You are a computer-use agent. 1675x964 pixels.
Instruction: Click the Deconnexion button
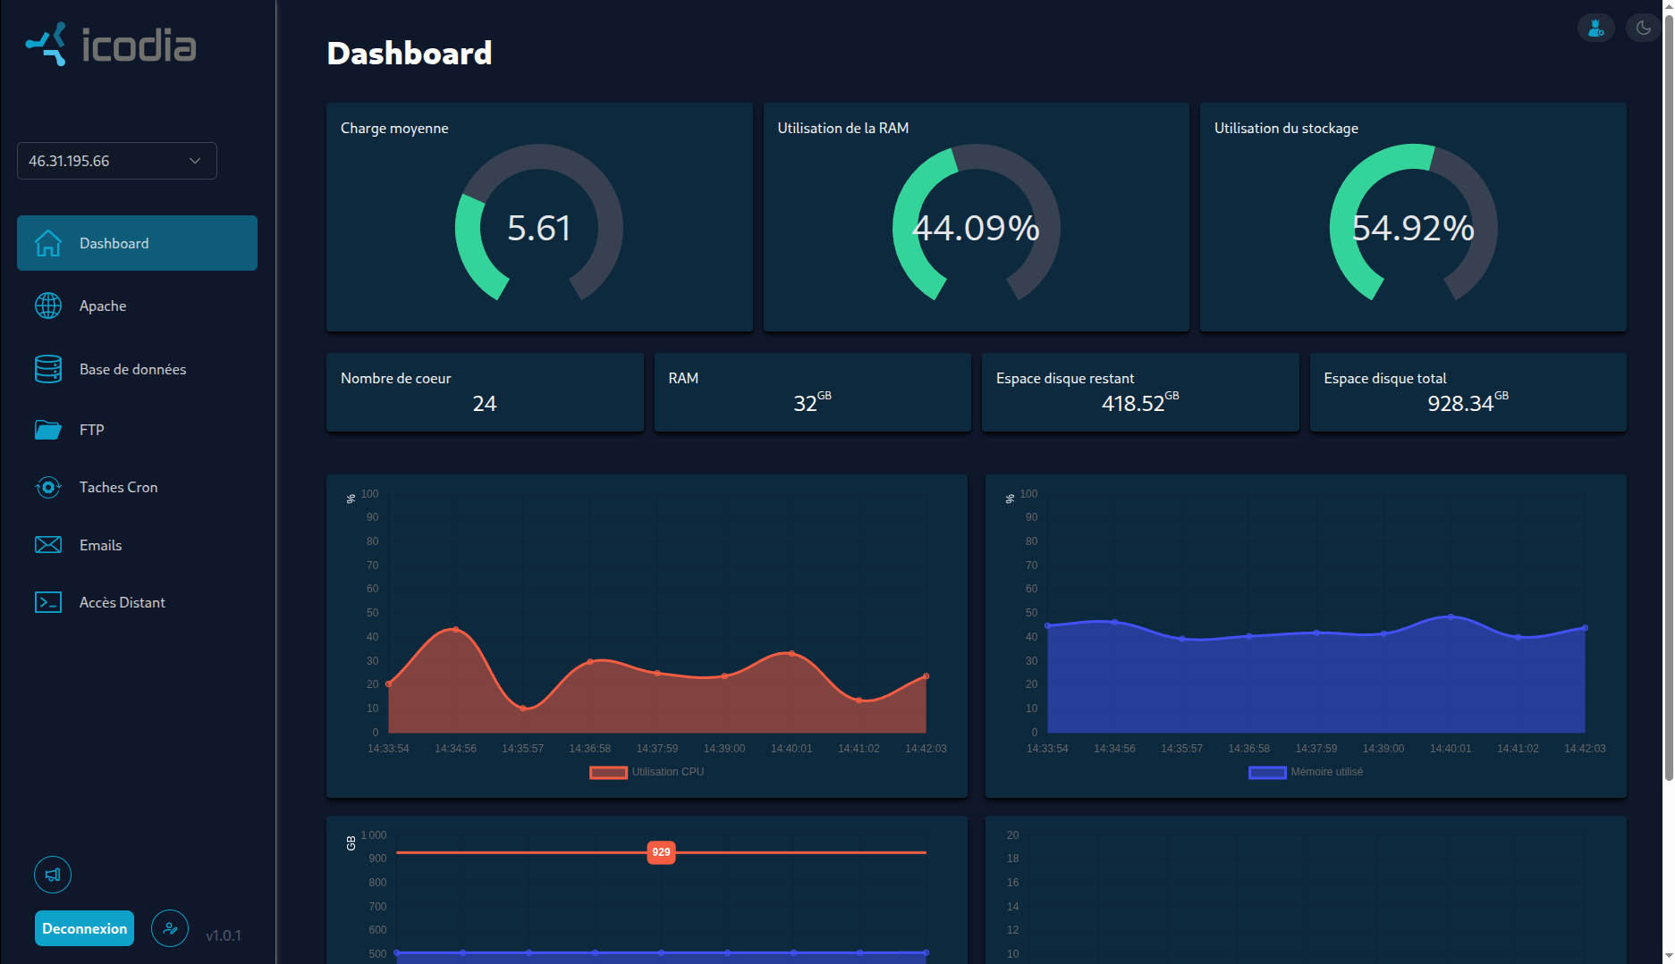[x=84, y=928]
